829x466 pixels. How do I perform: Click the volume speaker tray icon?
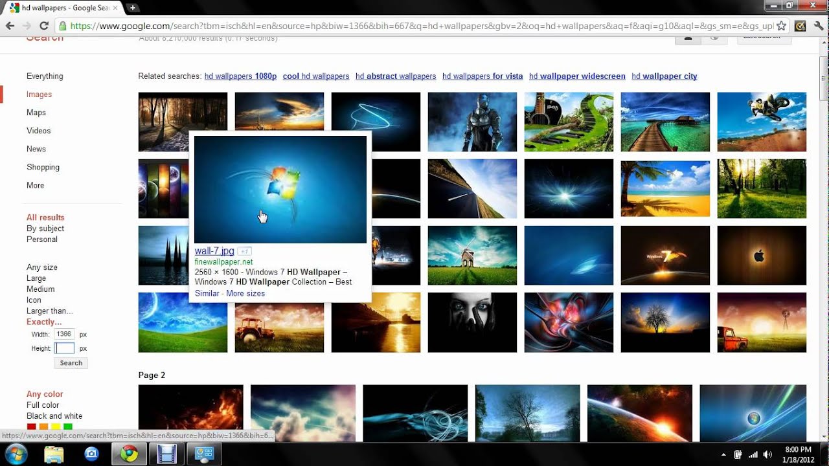767,454
